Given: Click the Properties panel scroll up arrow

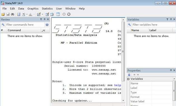Looking at the screenshot, I should (174, 79).
